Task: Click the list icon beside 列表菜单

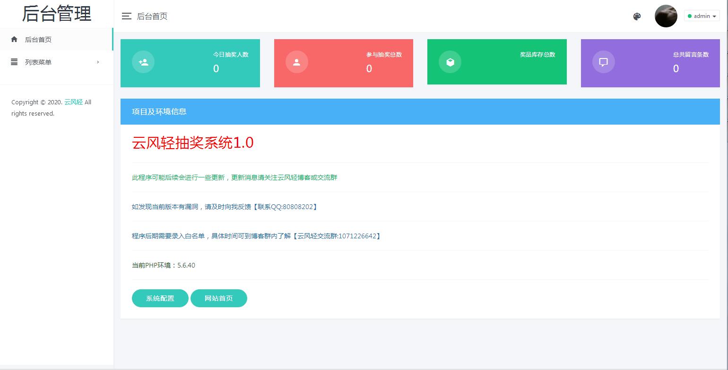Action: coord(14,62)
